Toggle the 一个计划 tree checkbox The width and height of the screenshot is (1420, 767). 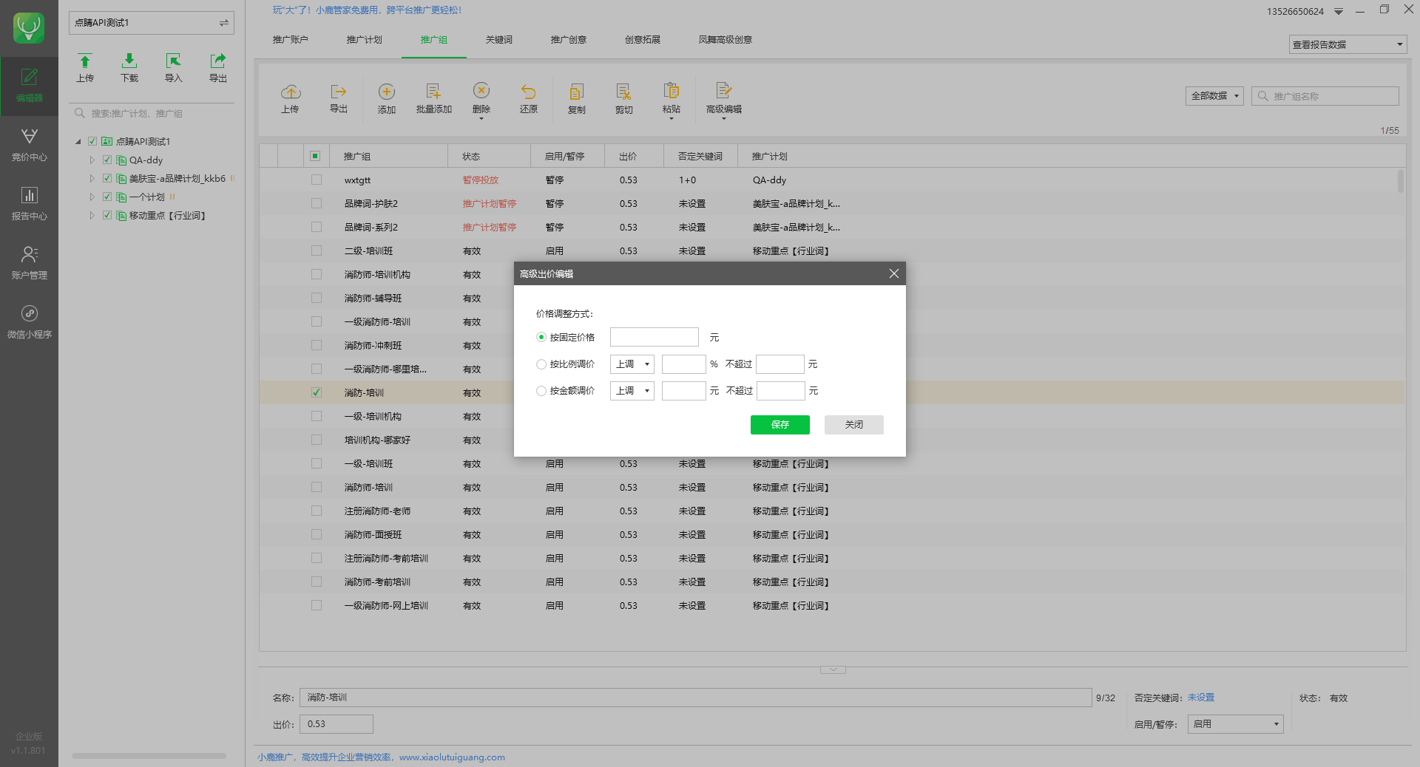point(106,197)
